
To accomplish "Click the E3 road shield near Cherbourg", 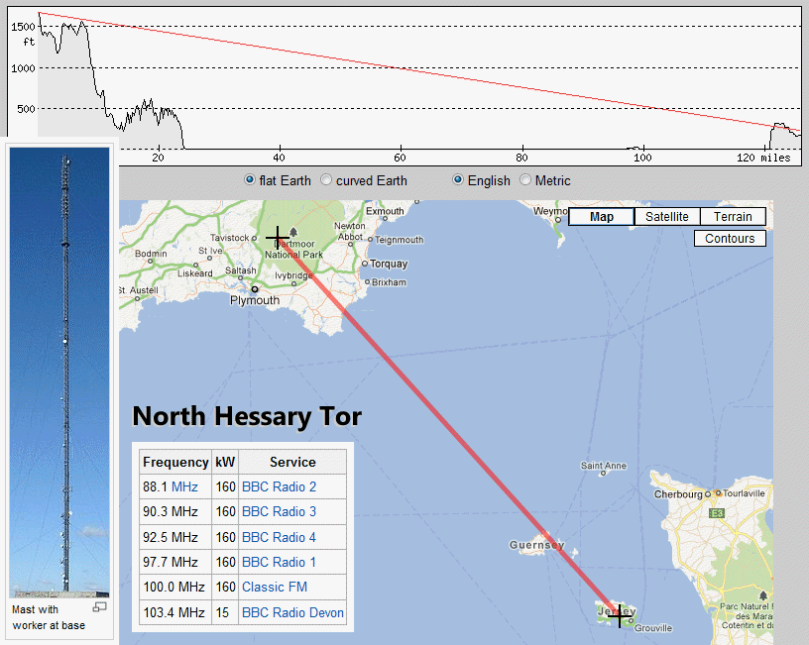I will 717,513.
